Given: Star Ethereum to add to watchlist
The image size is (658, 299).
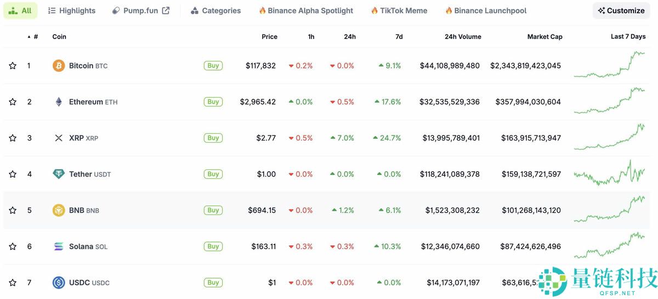Looking at the screenshot, I should [x=13, y=102].
